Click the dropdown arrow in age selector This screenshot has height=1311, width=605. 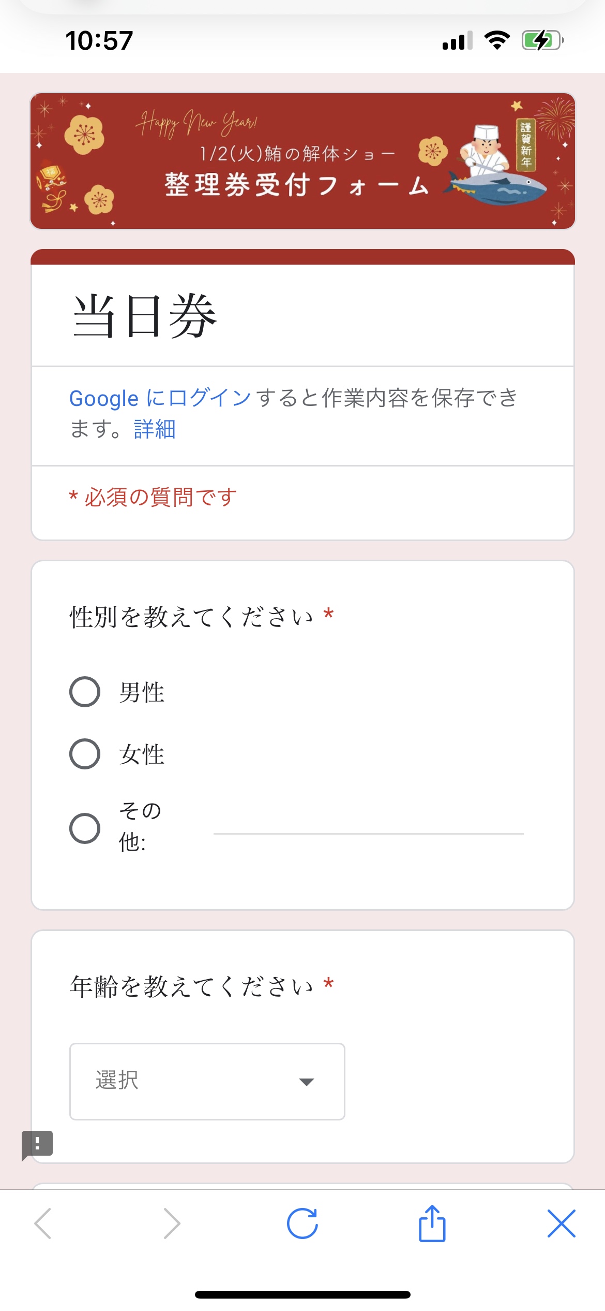(x=307, y=1082)
